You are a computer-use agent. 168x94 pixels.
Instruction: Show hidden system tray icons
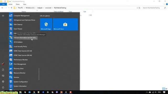tap(147, 92)
